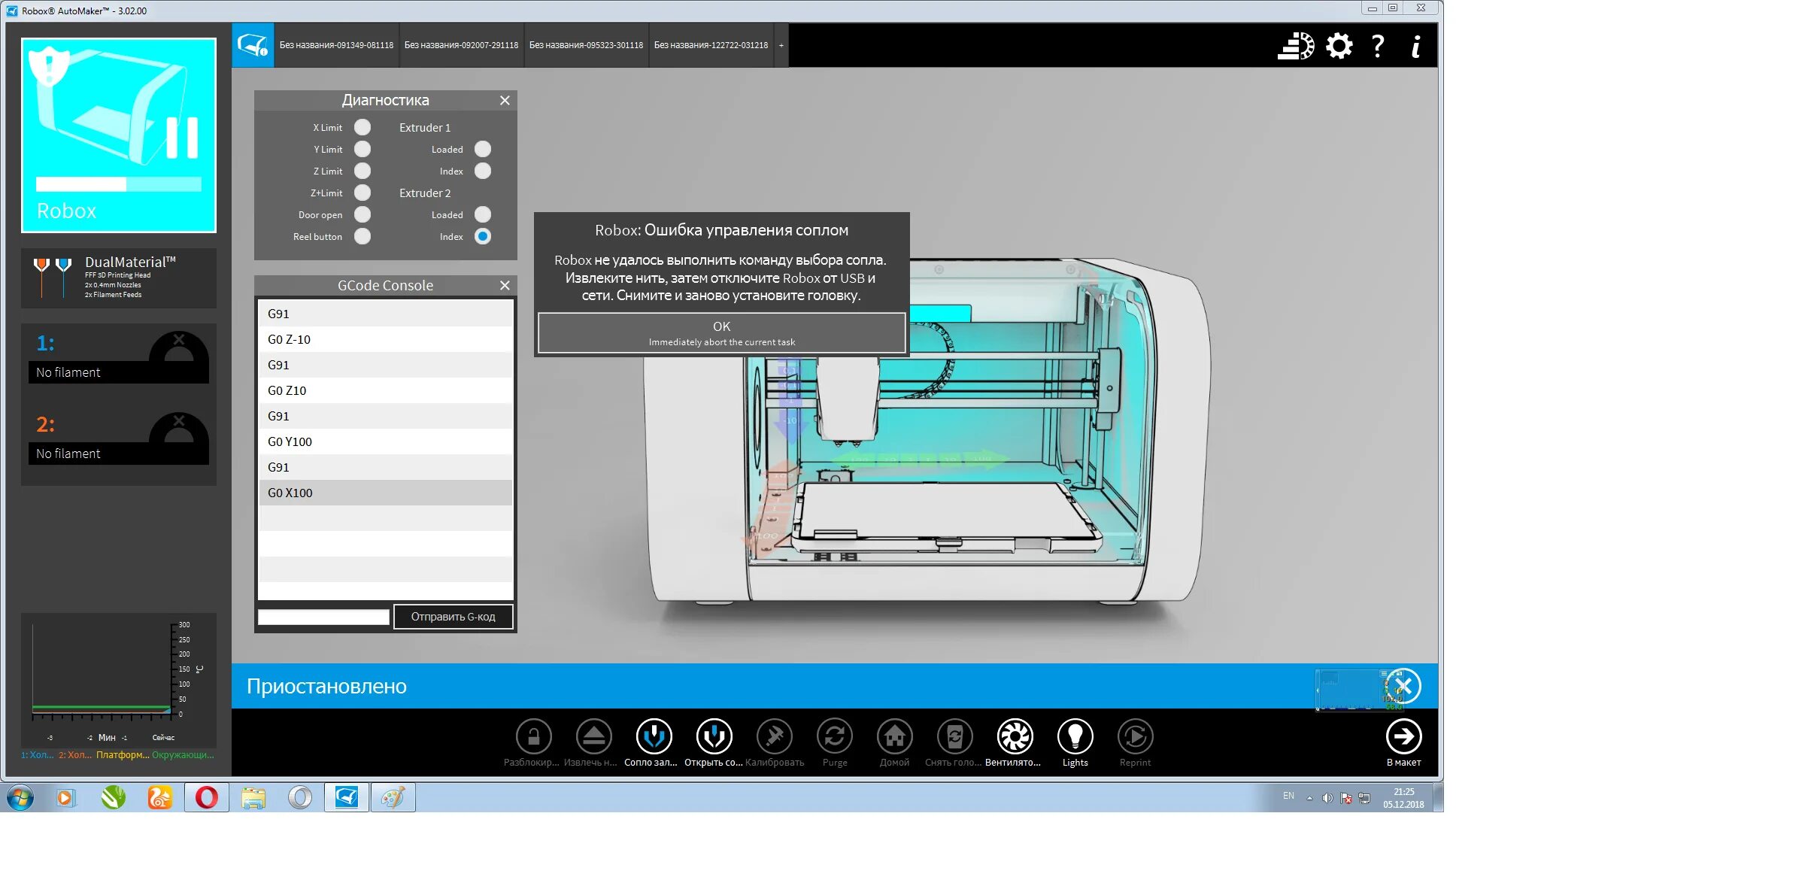Select G0 Z-10 in console history
Viewport: 1811px width, 889px height.
(385, 339)
